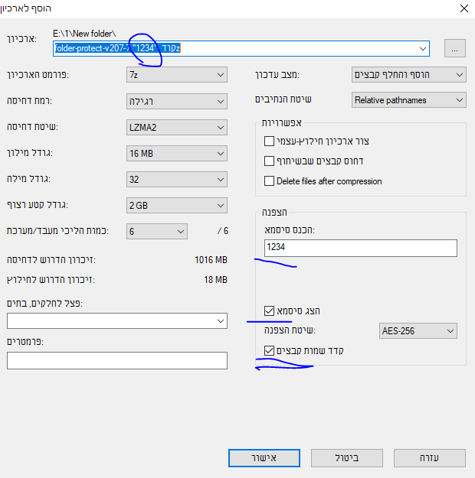The width and height of the screenshot is (475, 478).
Task: Open the AES-256 encryption method dropdown
Action: [x=418, y=331]
